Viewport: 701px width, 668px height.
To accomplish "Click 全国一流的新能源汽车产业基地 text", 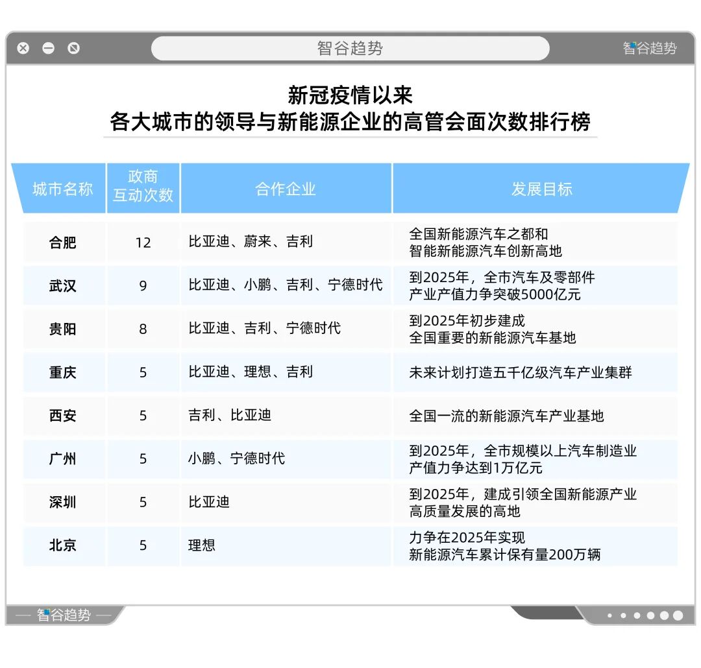I will 506,416.
